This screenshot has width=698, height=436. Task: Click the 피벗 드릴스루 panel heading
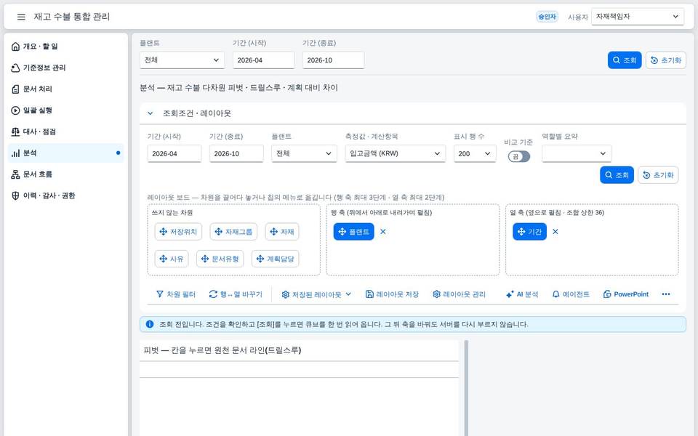pos(222,350)
